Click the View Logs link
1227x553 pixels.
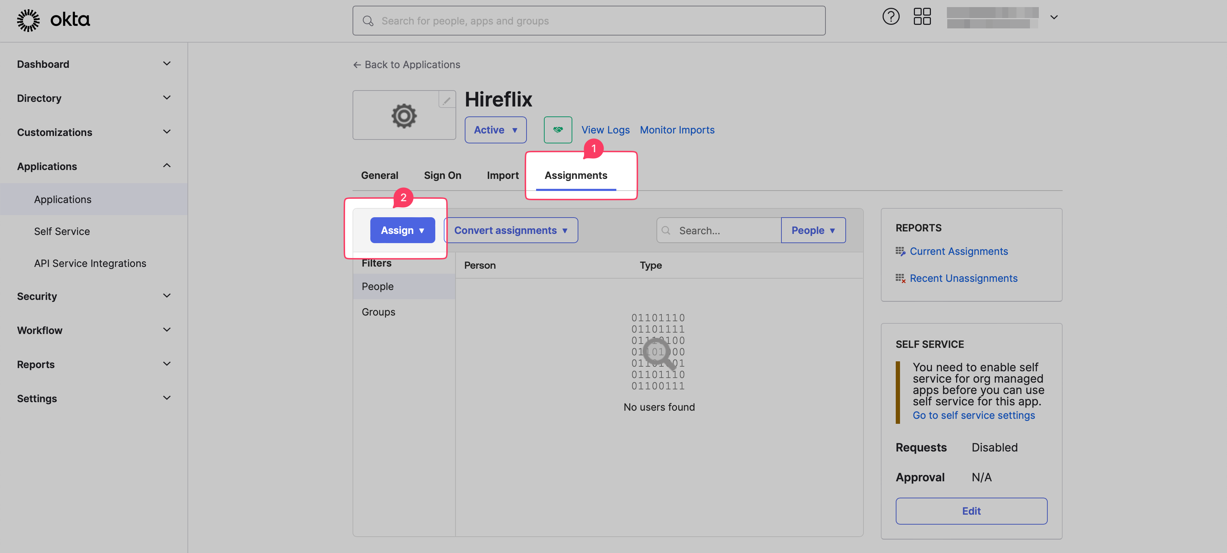(x=605, y=130)
